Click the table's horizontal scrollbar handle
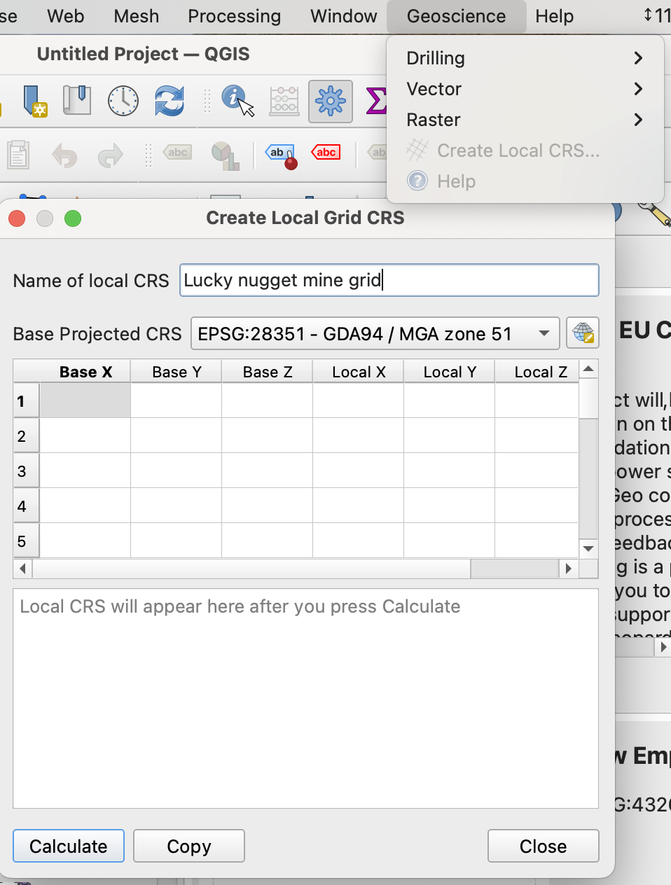 (513, 569)
